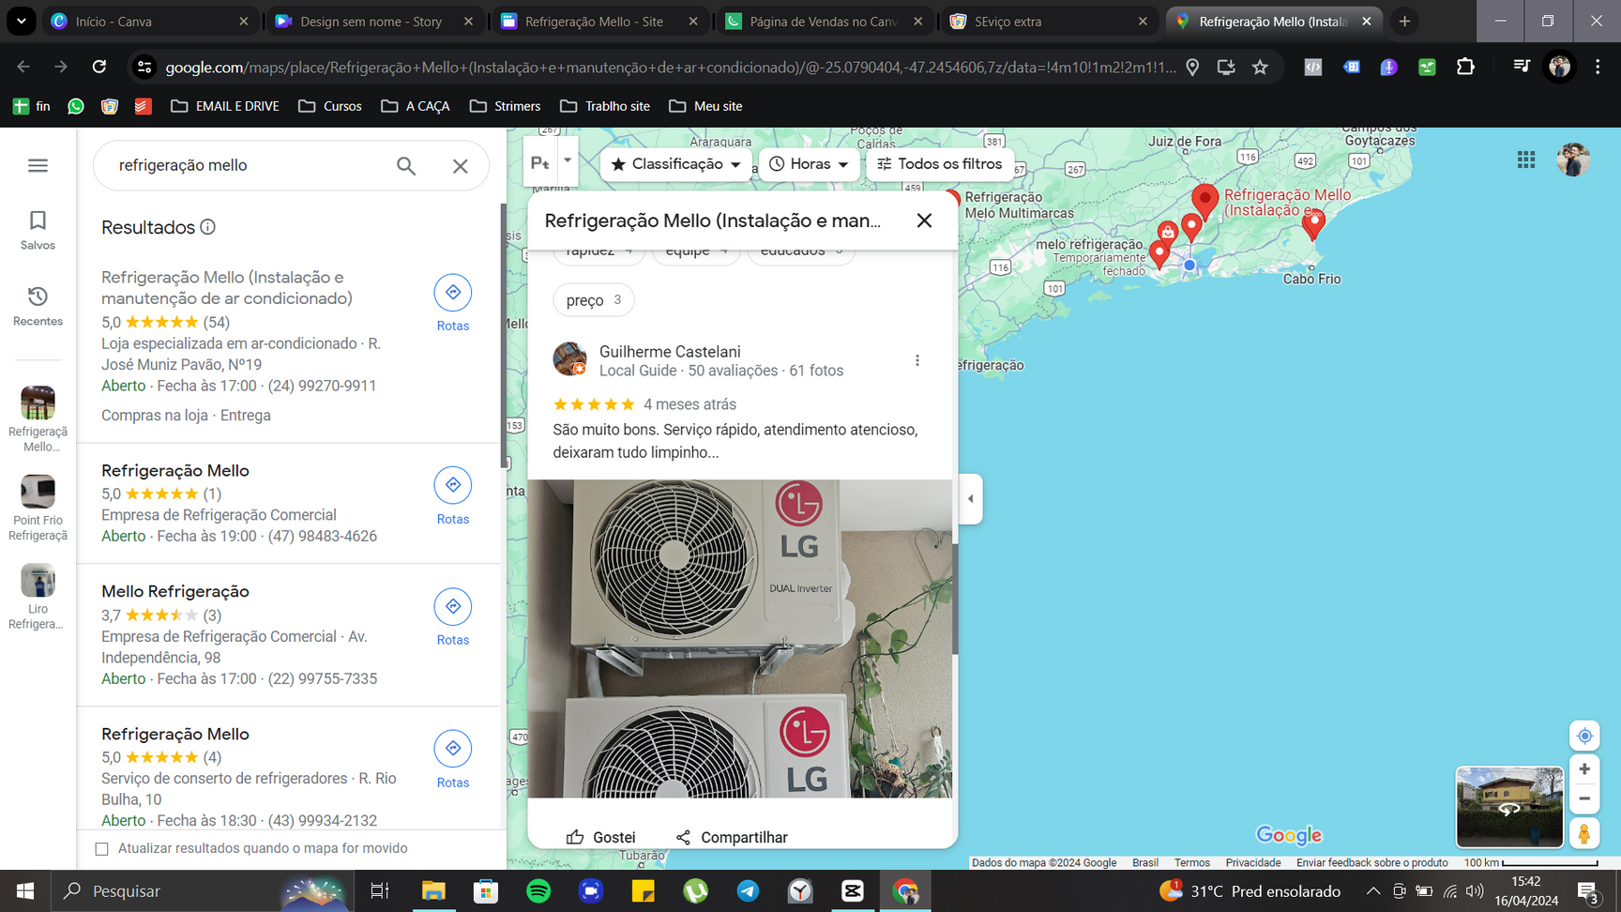
Task: Open Cursos bookmark folder
Action: [330, 106]
